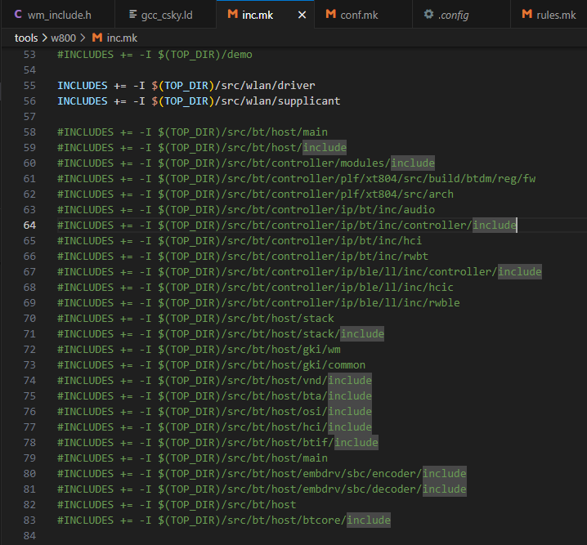Screen dimensions: 587x545
Task: Click the bt/inc/rwbt include line
Action: coord(243,257)
